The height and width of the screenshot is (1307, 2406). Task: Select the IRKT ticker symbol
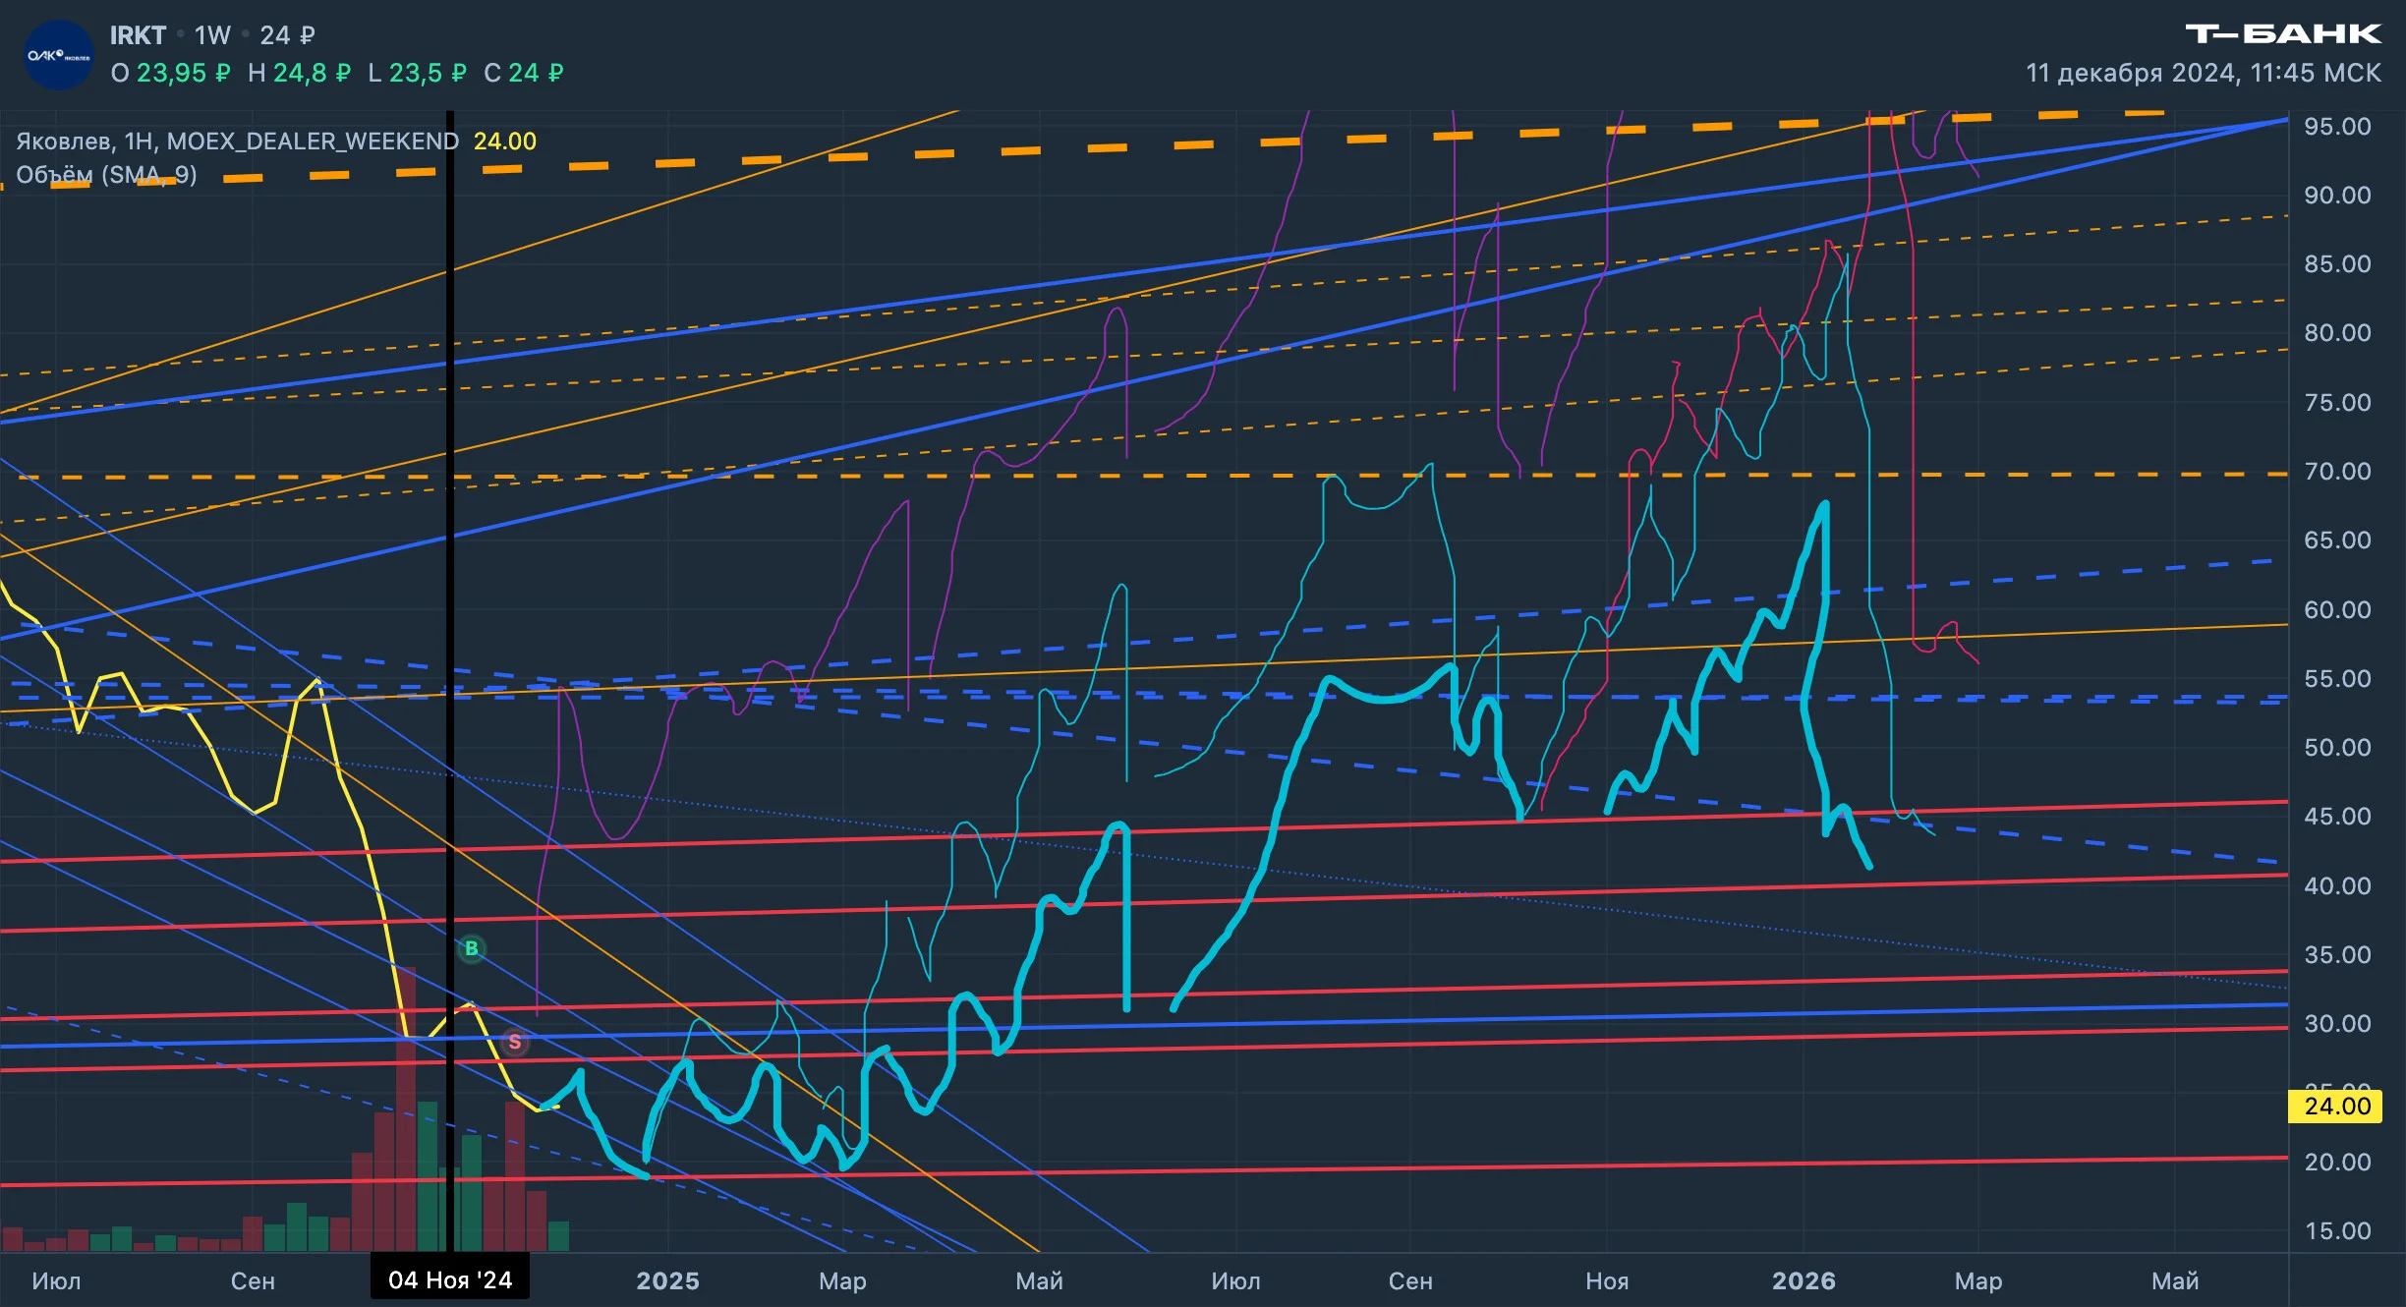pos(138,35)
